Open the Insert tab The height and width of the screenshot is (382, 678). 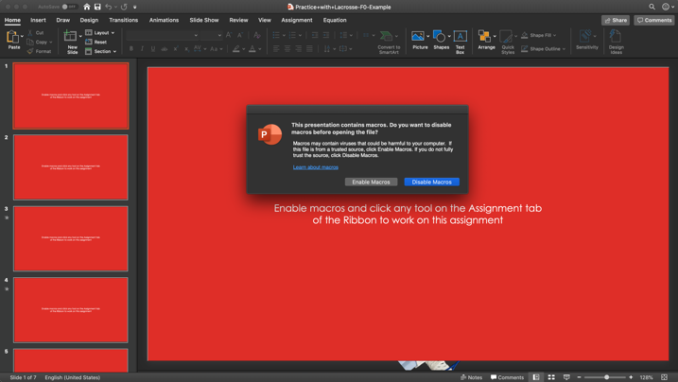[38, 20]
